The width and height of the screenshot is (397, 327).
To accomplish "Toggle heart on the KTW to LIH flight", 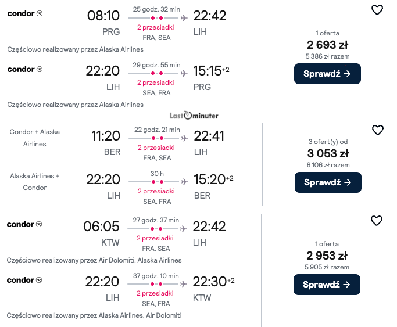I will 377,220.
